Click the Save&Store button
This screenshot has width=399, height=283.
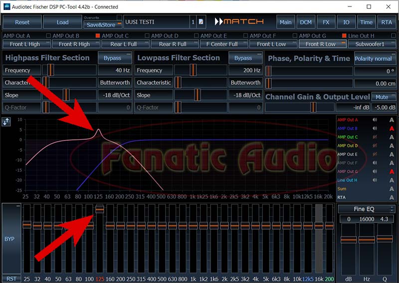(x=103, y=25)
